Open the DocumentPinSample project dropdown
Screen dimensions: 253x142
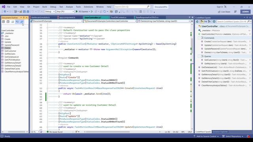click(x=57, y=21)
